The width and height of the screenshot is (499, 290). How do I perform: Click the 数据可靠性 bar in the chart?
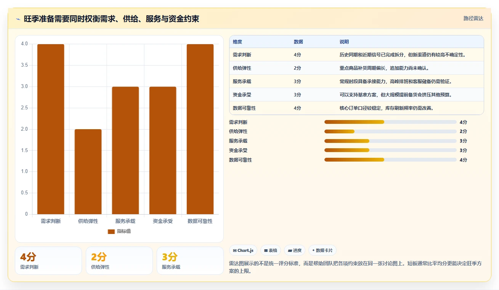200,129
